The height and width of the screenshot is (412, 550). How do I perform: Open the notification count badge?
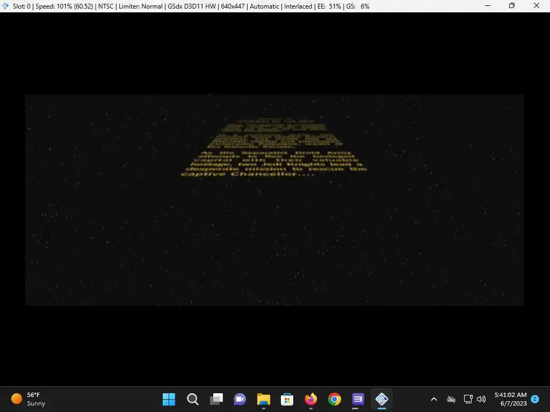[x=535, y=399]
